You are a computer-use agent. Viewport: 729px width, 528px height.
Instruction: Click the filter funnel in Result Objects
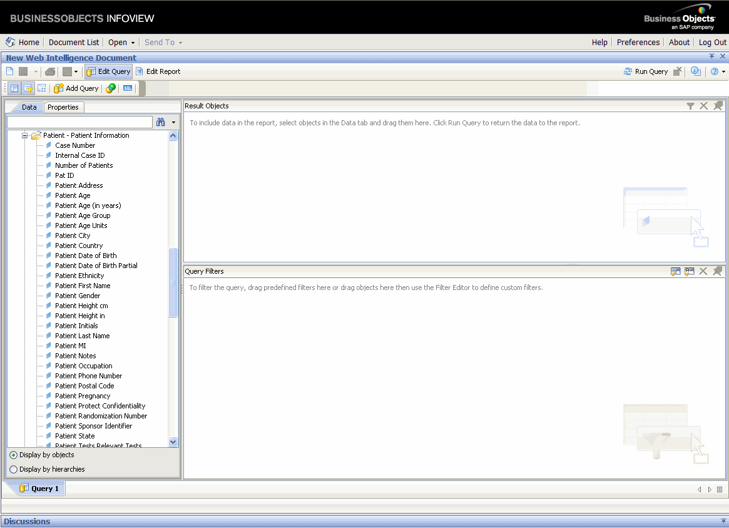[x=690, y=106]
